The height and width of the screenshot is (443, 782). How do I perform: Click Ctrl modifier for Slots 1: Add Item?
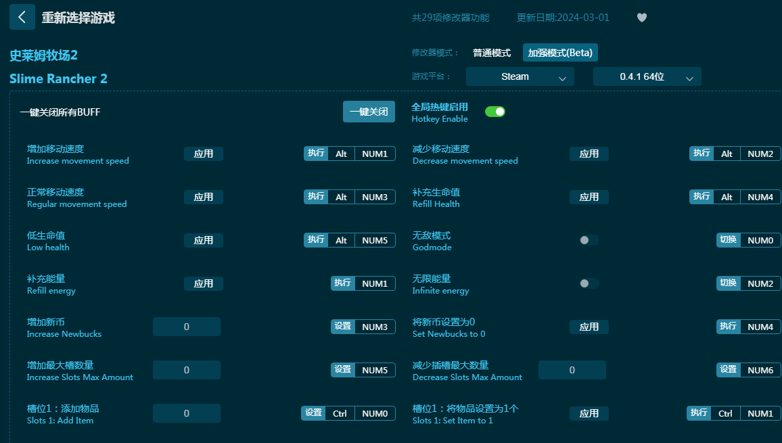(340, 413)
